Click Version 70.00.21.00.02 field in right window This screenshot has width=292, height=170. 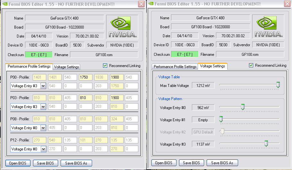click(233, 36)
